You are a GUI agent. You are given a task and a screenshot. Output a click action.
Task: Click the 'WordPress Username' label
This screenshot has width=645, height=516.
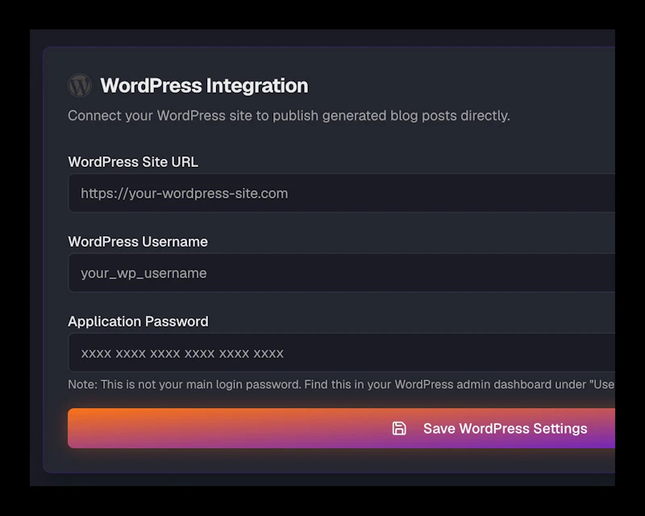point(138,242)
